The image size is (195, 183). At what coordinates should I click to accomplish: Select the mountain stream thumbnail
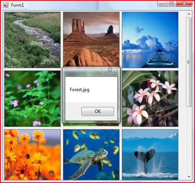(x=32, y=40)
